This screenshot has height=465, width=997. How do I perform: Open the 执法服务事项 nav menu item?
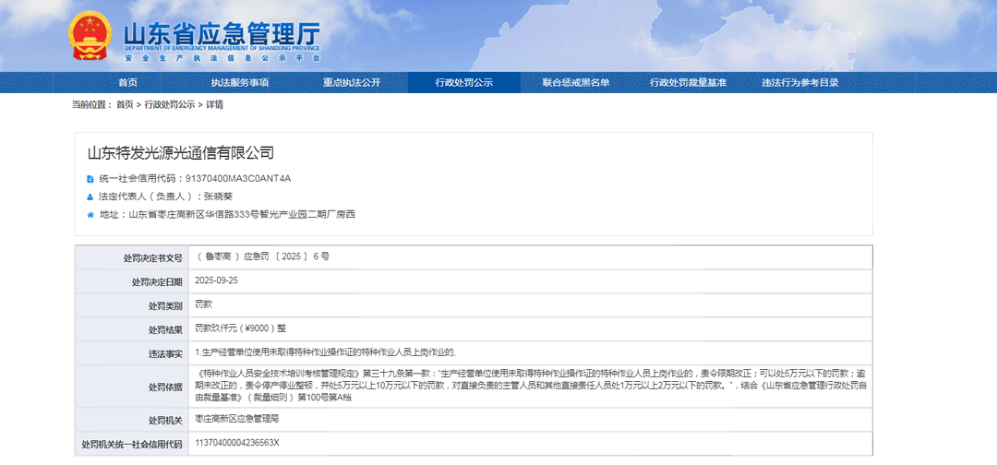240,83
